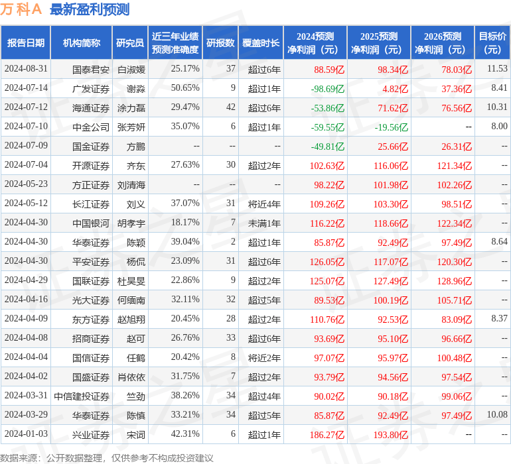Select the 报告日期 column header

(x=26, y=42)
